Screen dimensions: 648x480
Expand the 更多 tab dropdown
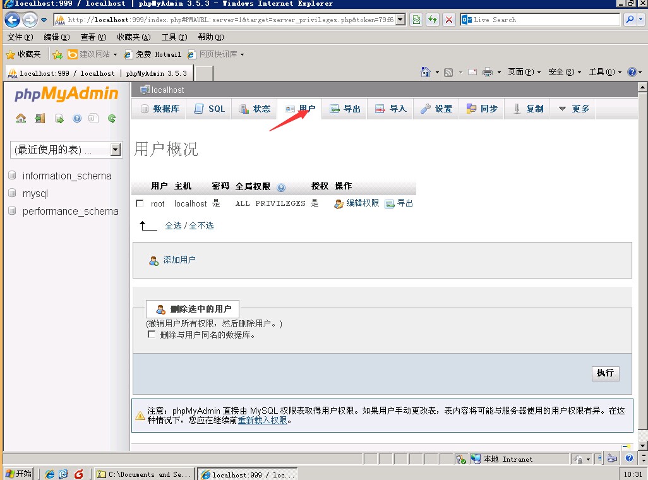click(x=573, y=109)
